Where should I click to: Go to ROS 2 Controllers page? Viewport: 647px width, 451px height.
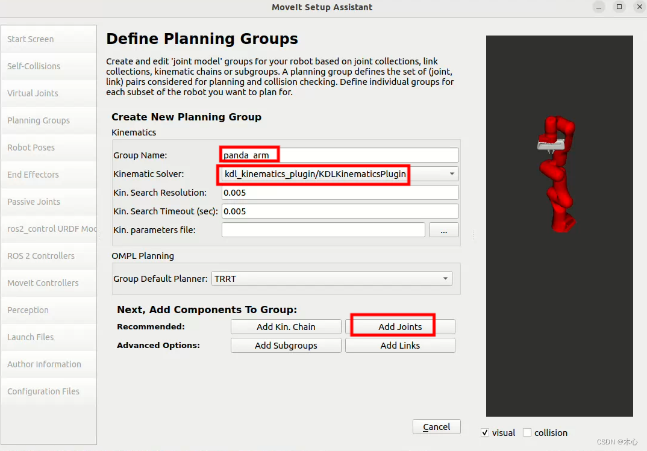click(49, 256)
